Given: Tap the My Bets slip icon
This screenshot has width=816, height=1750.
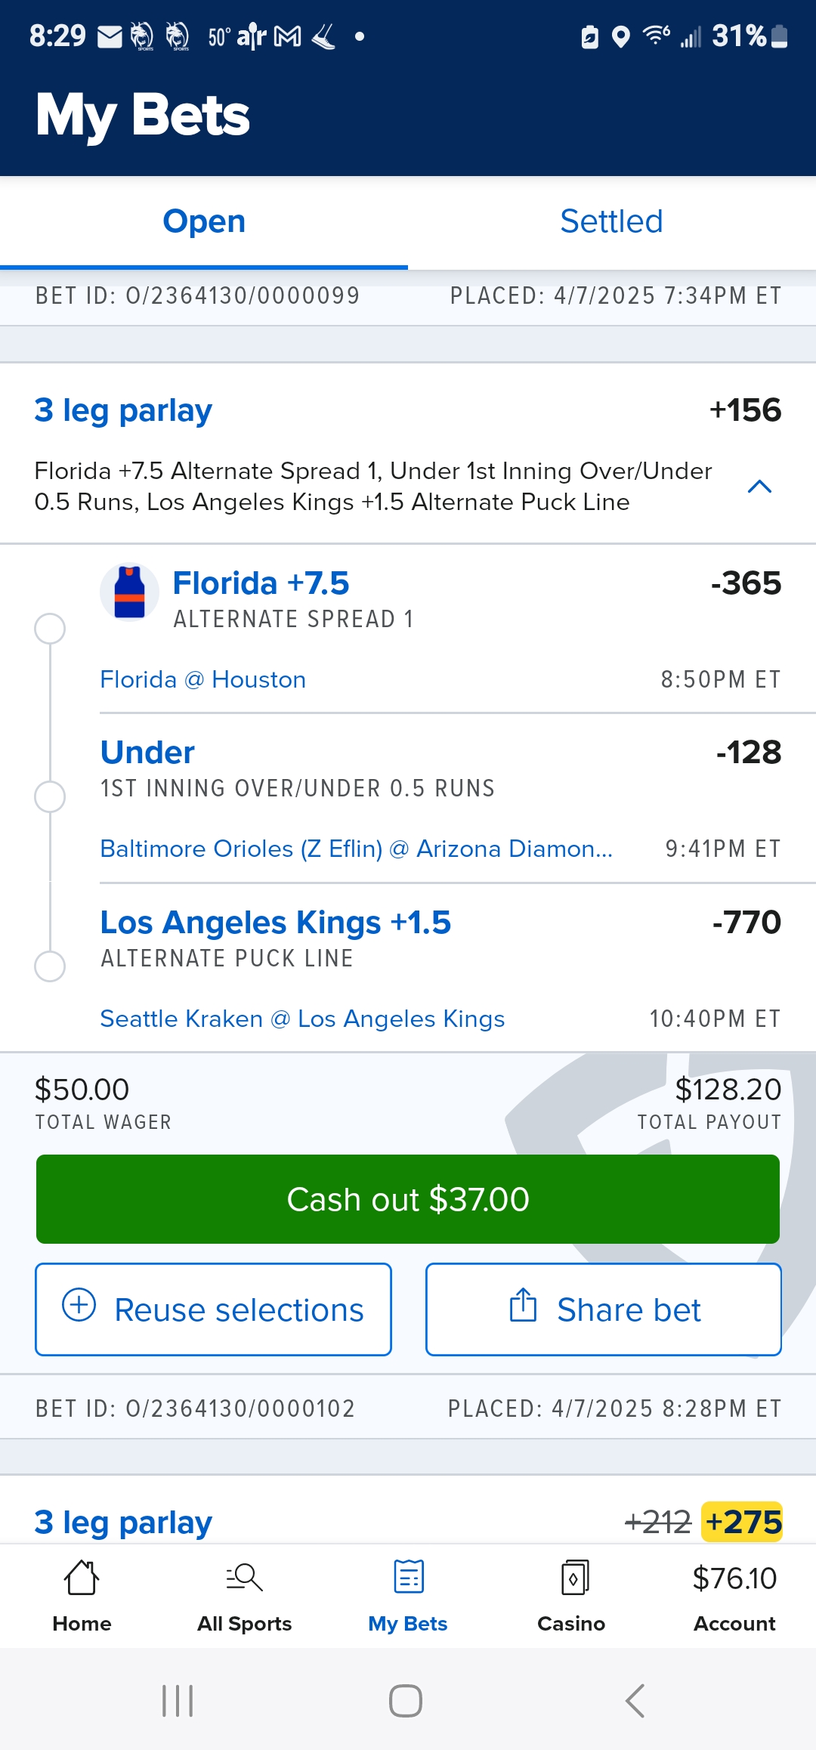Looking at the screenshot, I should [408, 1578].
